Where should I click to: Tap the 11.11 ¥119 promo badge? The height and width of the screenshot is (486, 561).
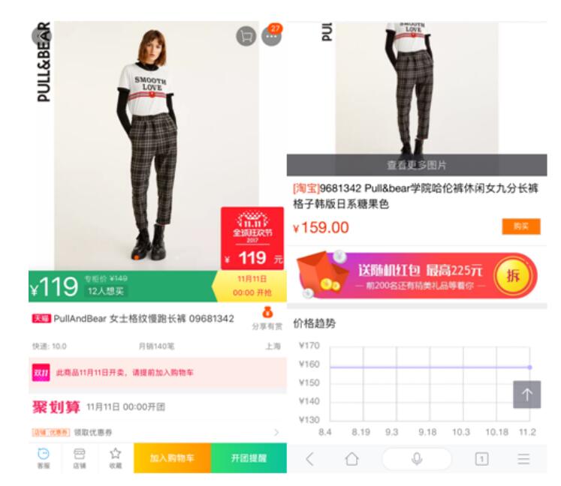[252, 238]
